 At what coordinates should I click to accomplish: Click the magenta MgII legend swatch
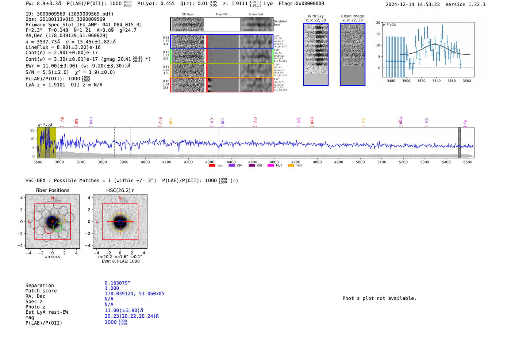click(x=270, y=165)
